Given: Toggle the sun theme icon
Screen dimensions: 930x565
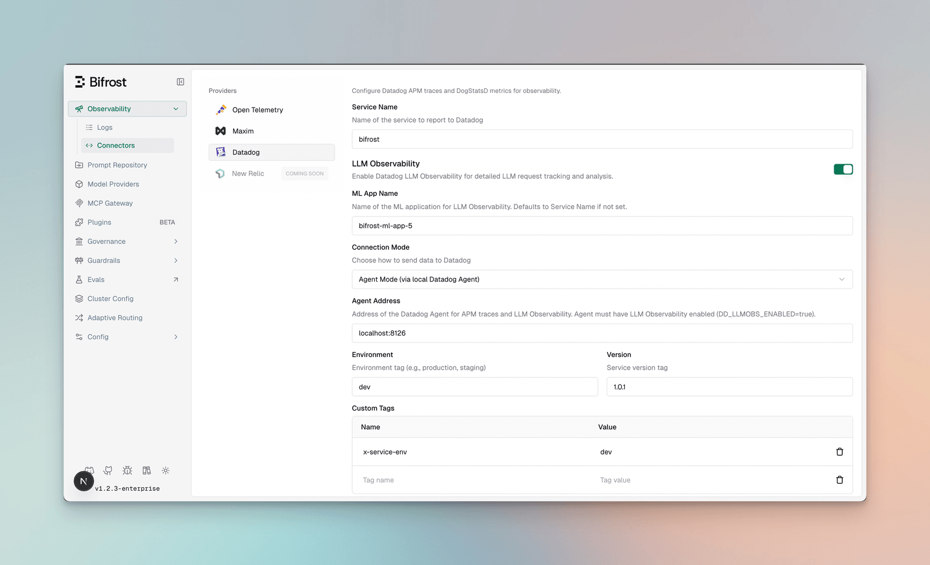Looking at the screenshot, I should point(166,470).
